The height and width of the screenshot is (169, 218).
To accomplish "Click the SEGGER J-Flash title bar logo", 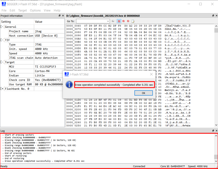I will pos(4,4).
